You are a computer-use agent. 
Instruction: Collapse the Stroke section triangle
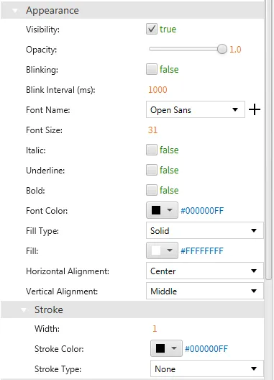click(x=24, y=309)
